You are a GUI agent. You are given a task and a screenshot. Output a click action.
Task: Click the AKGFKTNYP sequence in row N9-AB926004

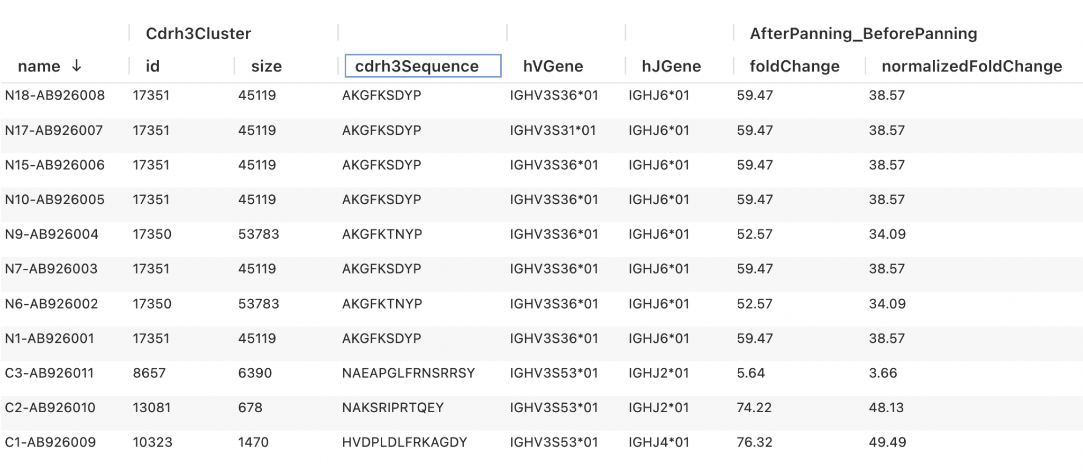coord(379,234)
